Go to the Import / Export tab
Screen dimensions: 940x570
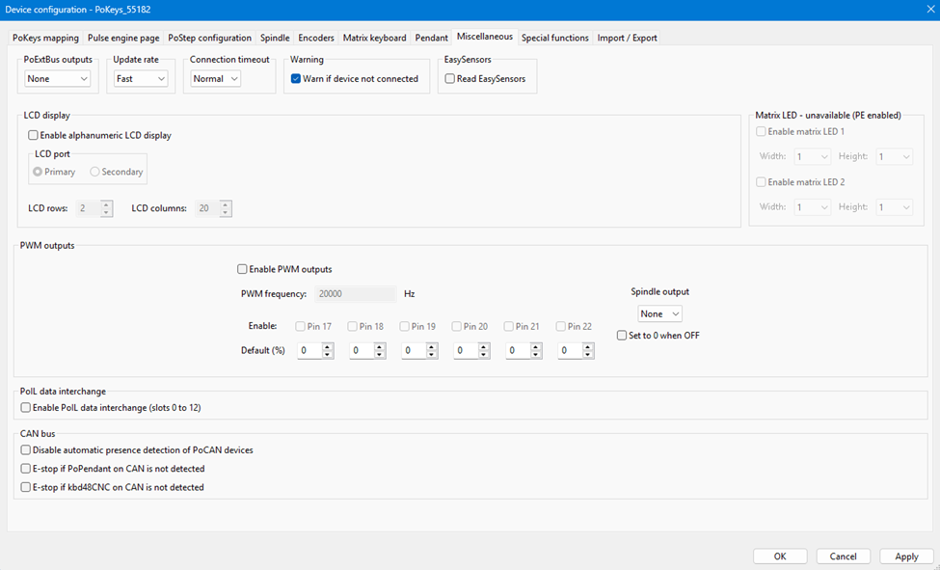click(627, 38)
